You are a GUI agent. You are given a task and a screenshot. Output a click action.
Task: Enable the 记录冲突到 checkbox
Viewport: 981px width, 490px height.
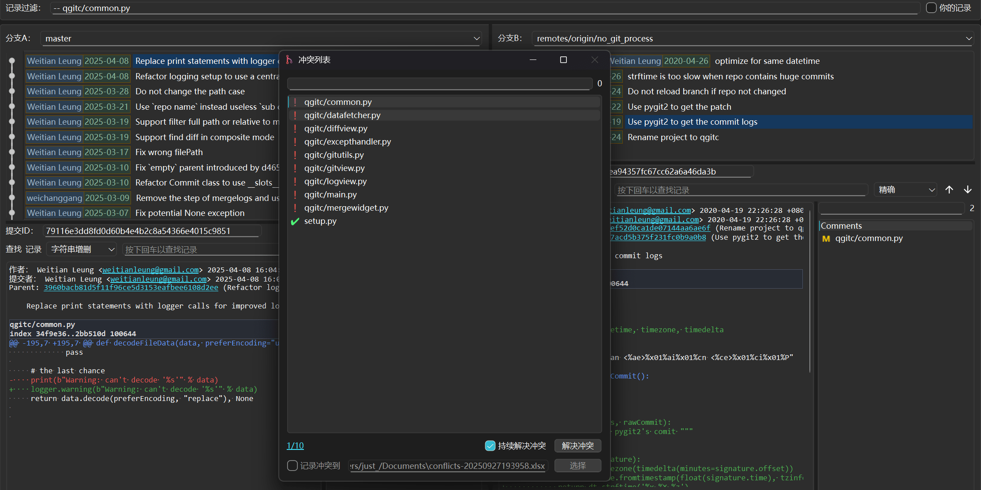pyautogui.click(x=292, y=465)
